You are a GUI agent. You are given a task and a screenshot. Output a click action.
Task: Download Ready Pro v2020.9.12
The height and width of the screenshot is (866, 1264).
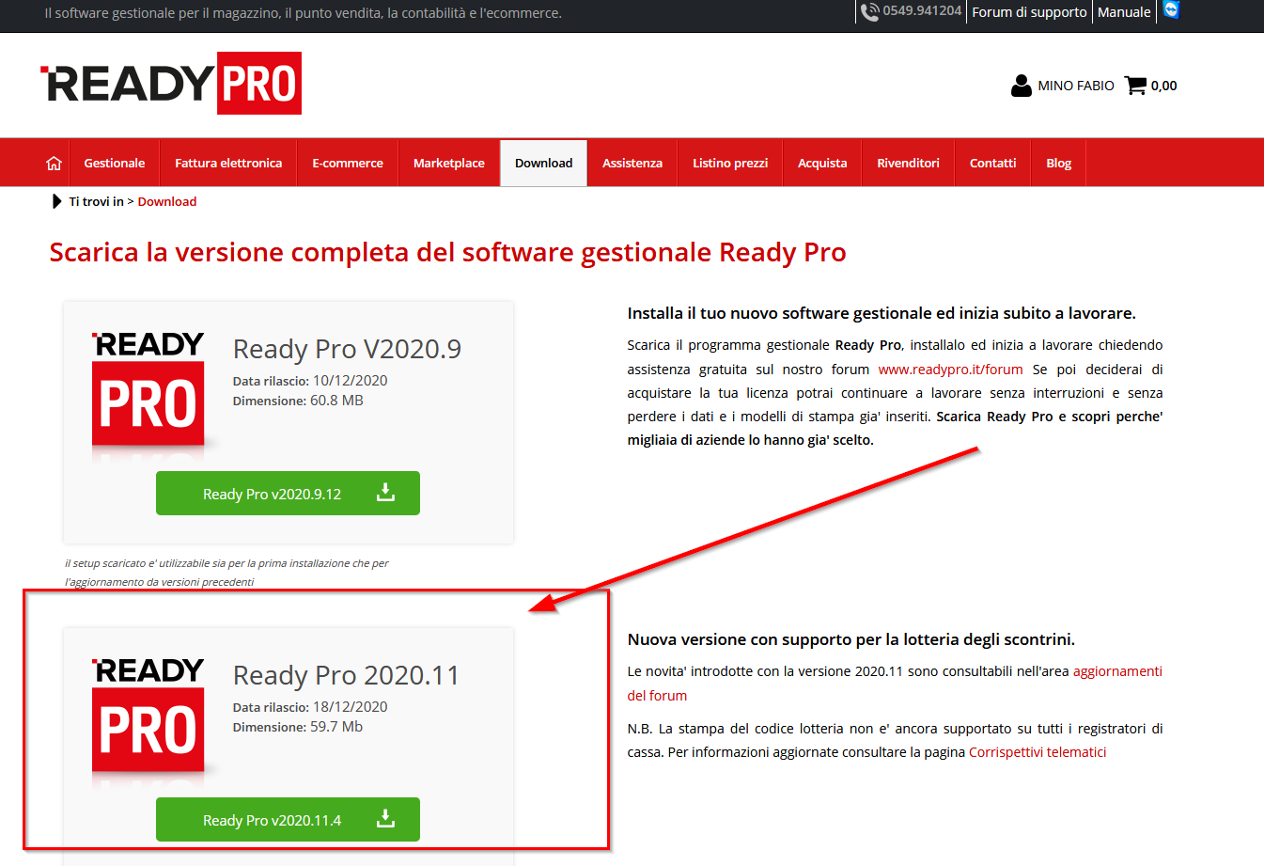pos(288,493)
